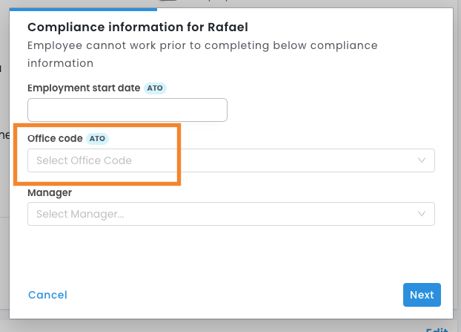Expand Office code using its chevron arrow

point(422,160)
